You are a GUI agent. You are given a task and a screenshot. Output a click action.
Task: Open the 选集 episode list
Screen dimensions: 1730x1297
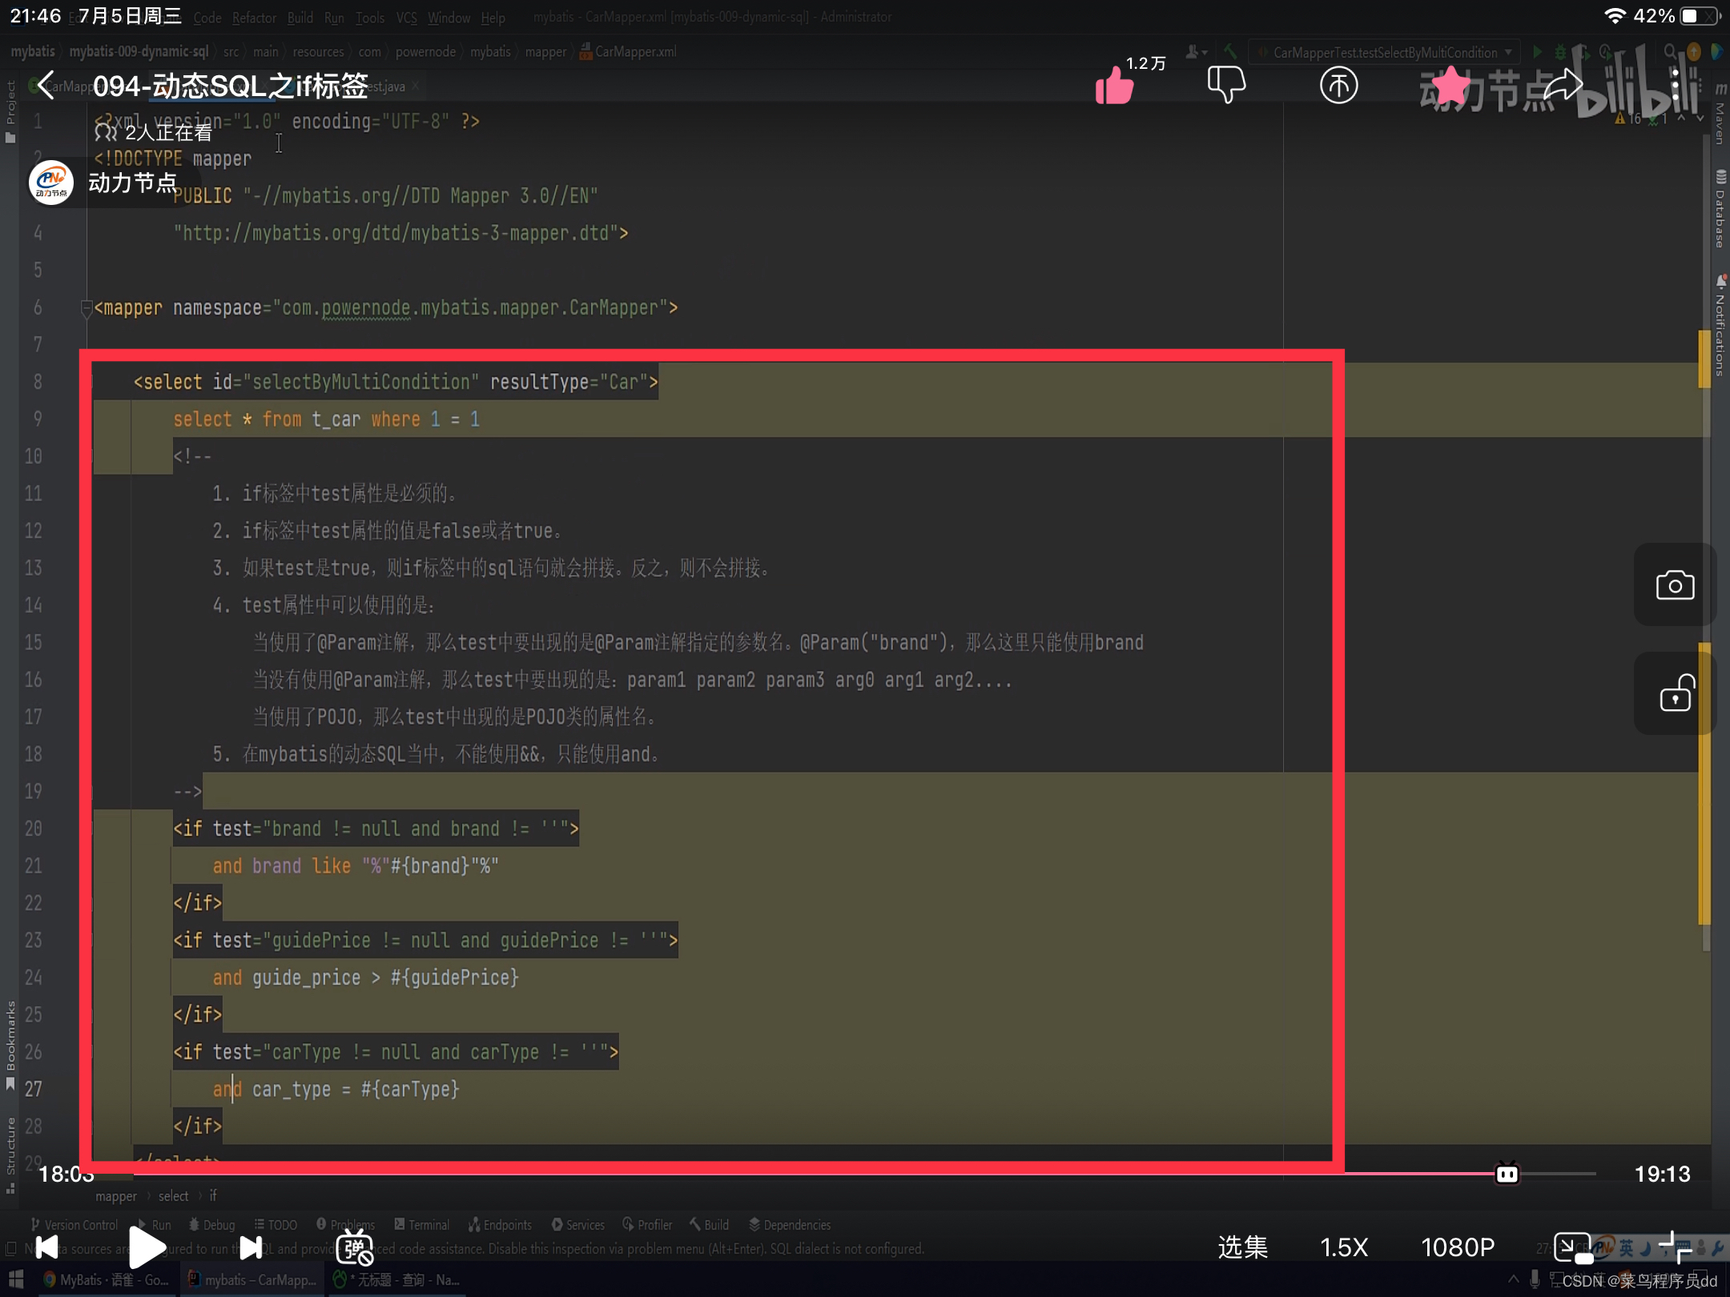[x=1242, y=1247]
